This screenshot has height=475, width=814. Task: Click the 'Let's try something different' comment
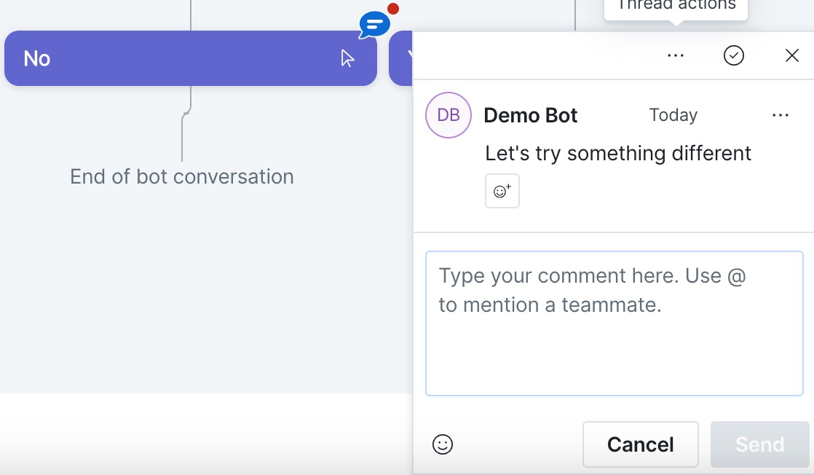click(617, 153)
